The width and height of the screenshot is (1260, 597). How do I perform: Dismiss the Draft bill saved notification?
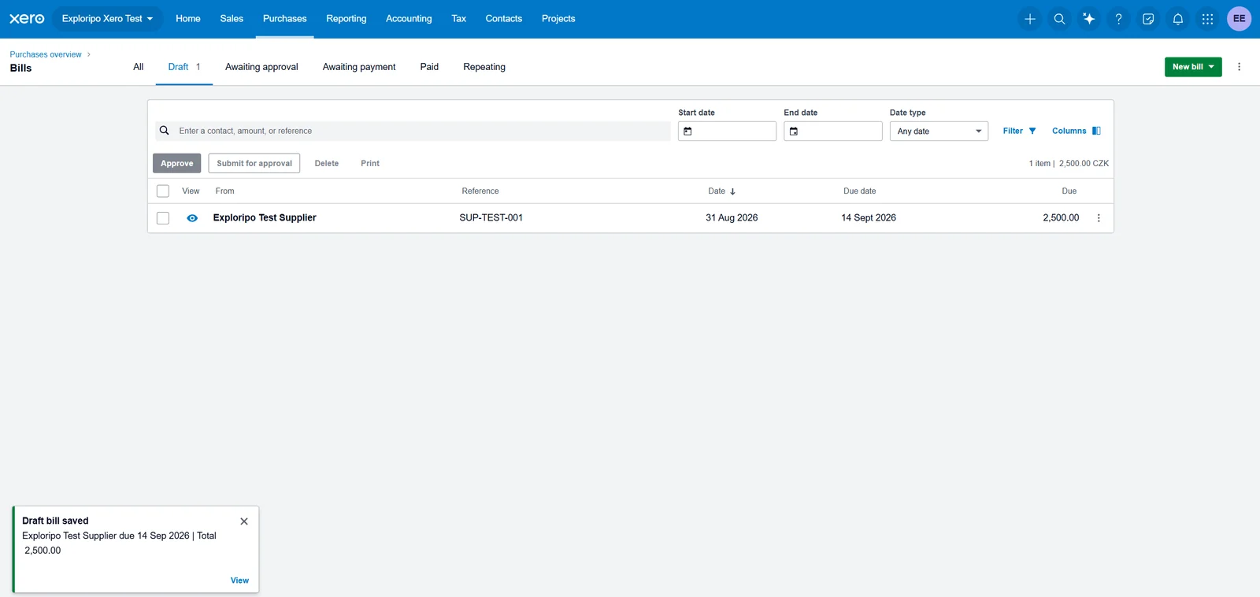click(x=244, y=521)
